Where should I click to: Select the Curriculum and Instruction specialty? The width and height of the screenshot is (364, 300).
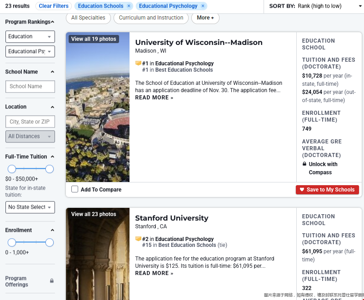coord(151,18)
